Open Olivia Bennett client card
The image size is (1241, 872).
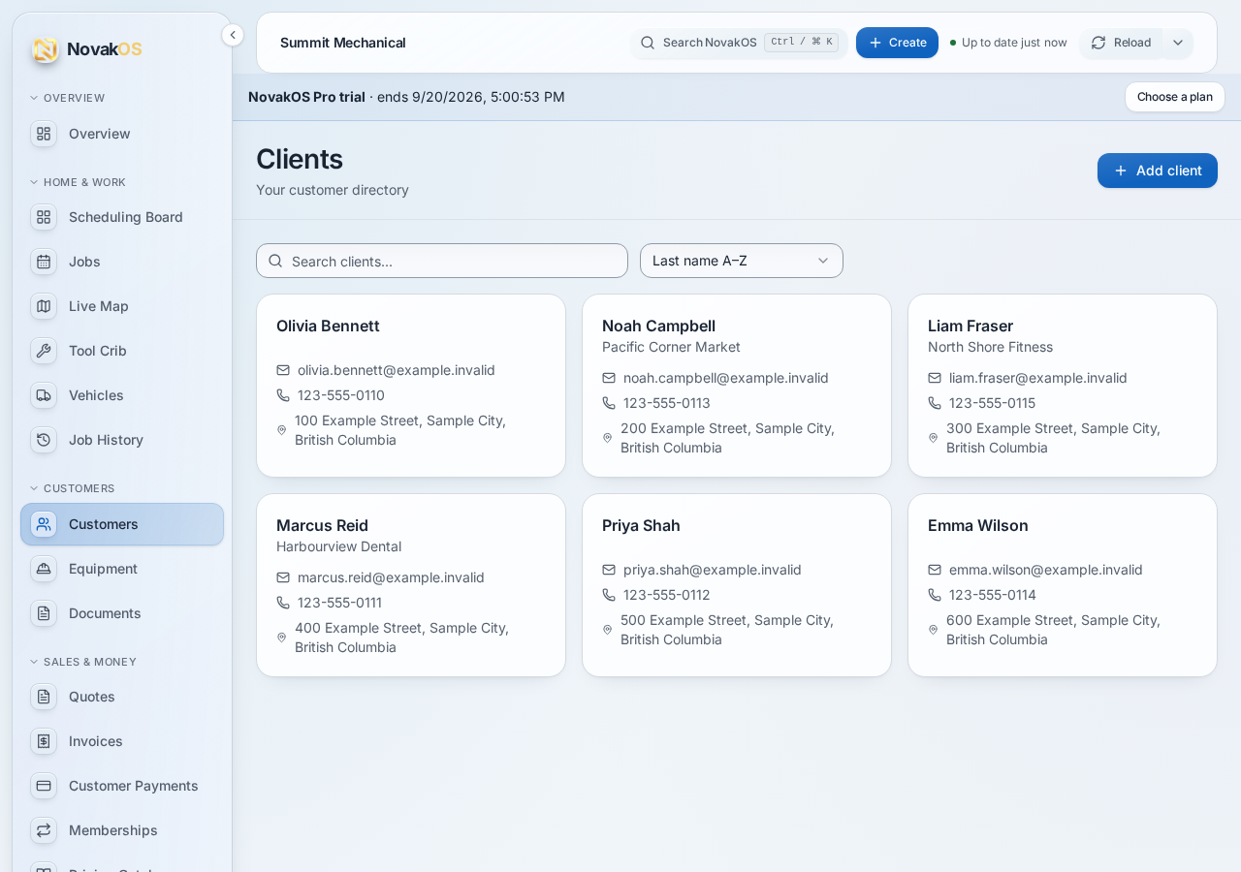coord(411,386)
